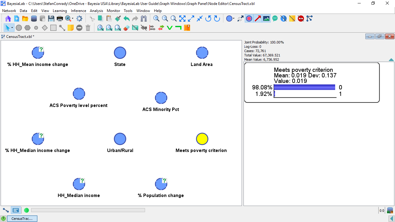Switch to validation mode in the status bar

click(16, 210)
